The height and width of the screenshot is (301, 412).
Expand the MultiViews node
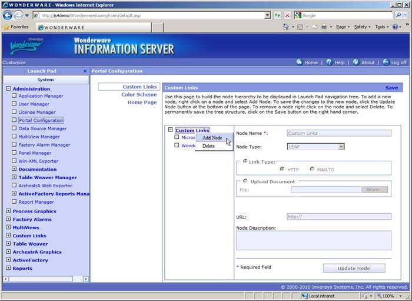(8, 227)
